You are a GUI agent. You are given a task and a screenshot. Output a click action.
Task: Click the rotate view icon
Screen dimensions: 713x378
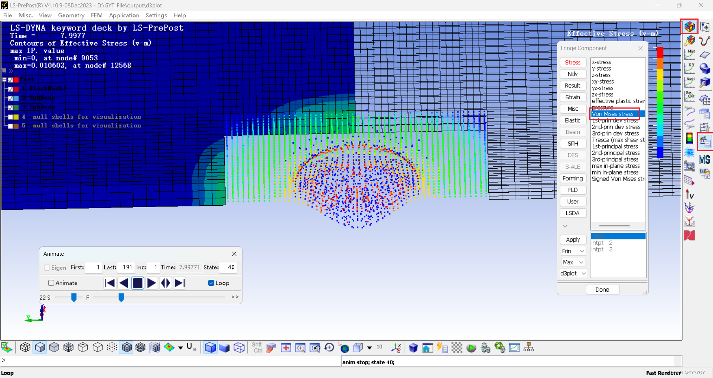click(x=329, y=348)
